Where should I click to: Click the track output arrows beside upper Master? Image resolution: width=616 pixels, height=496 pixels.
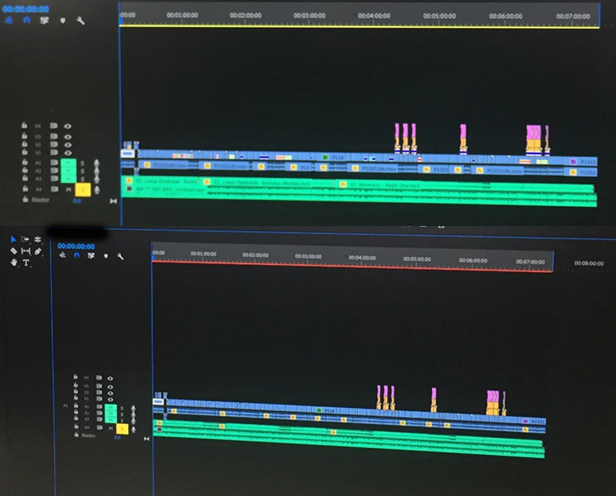click(x=113, y=201)
